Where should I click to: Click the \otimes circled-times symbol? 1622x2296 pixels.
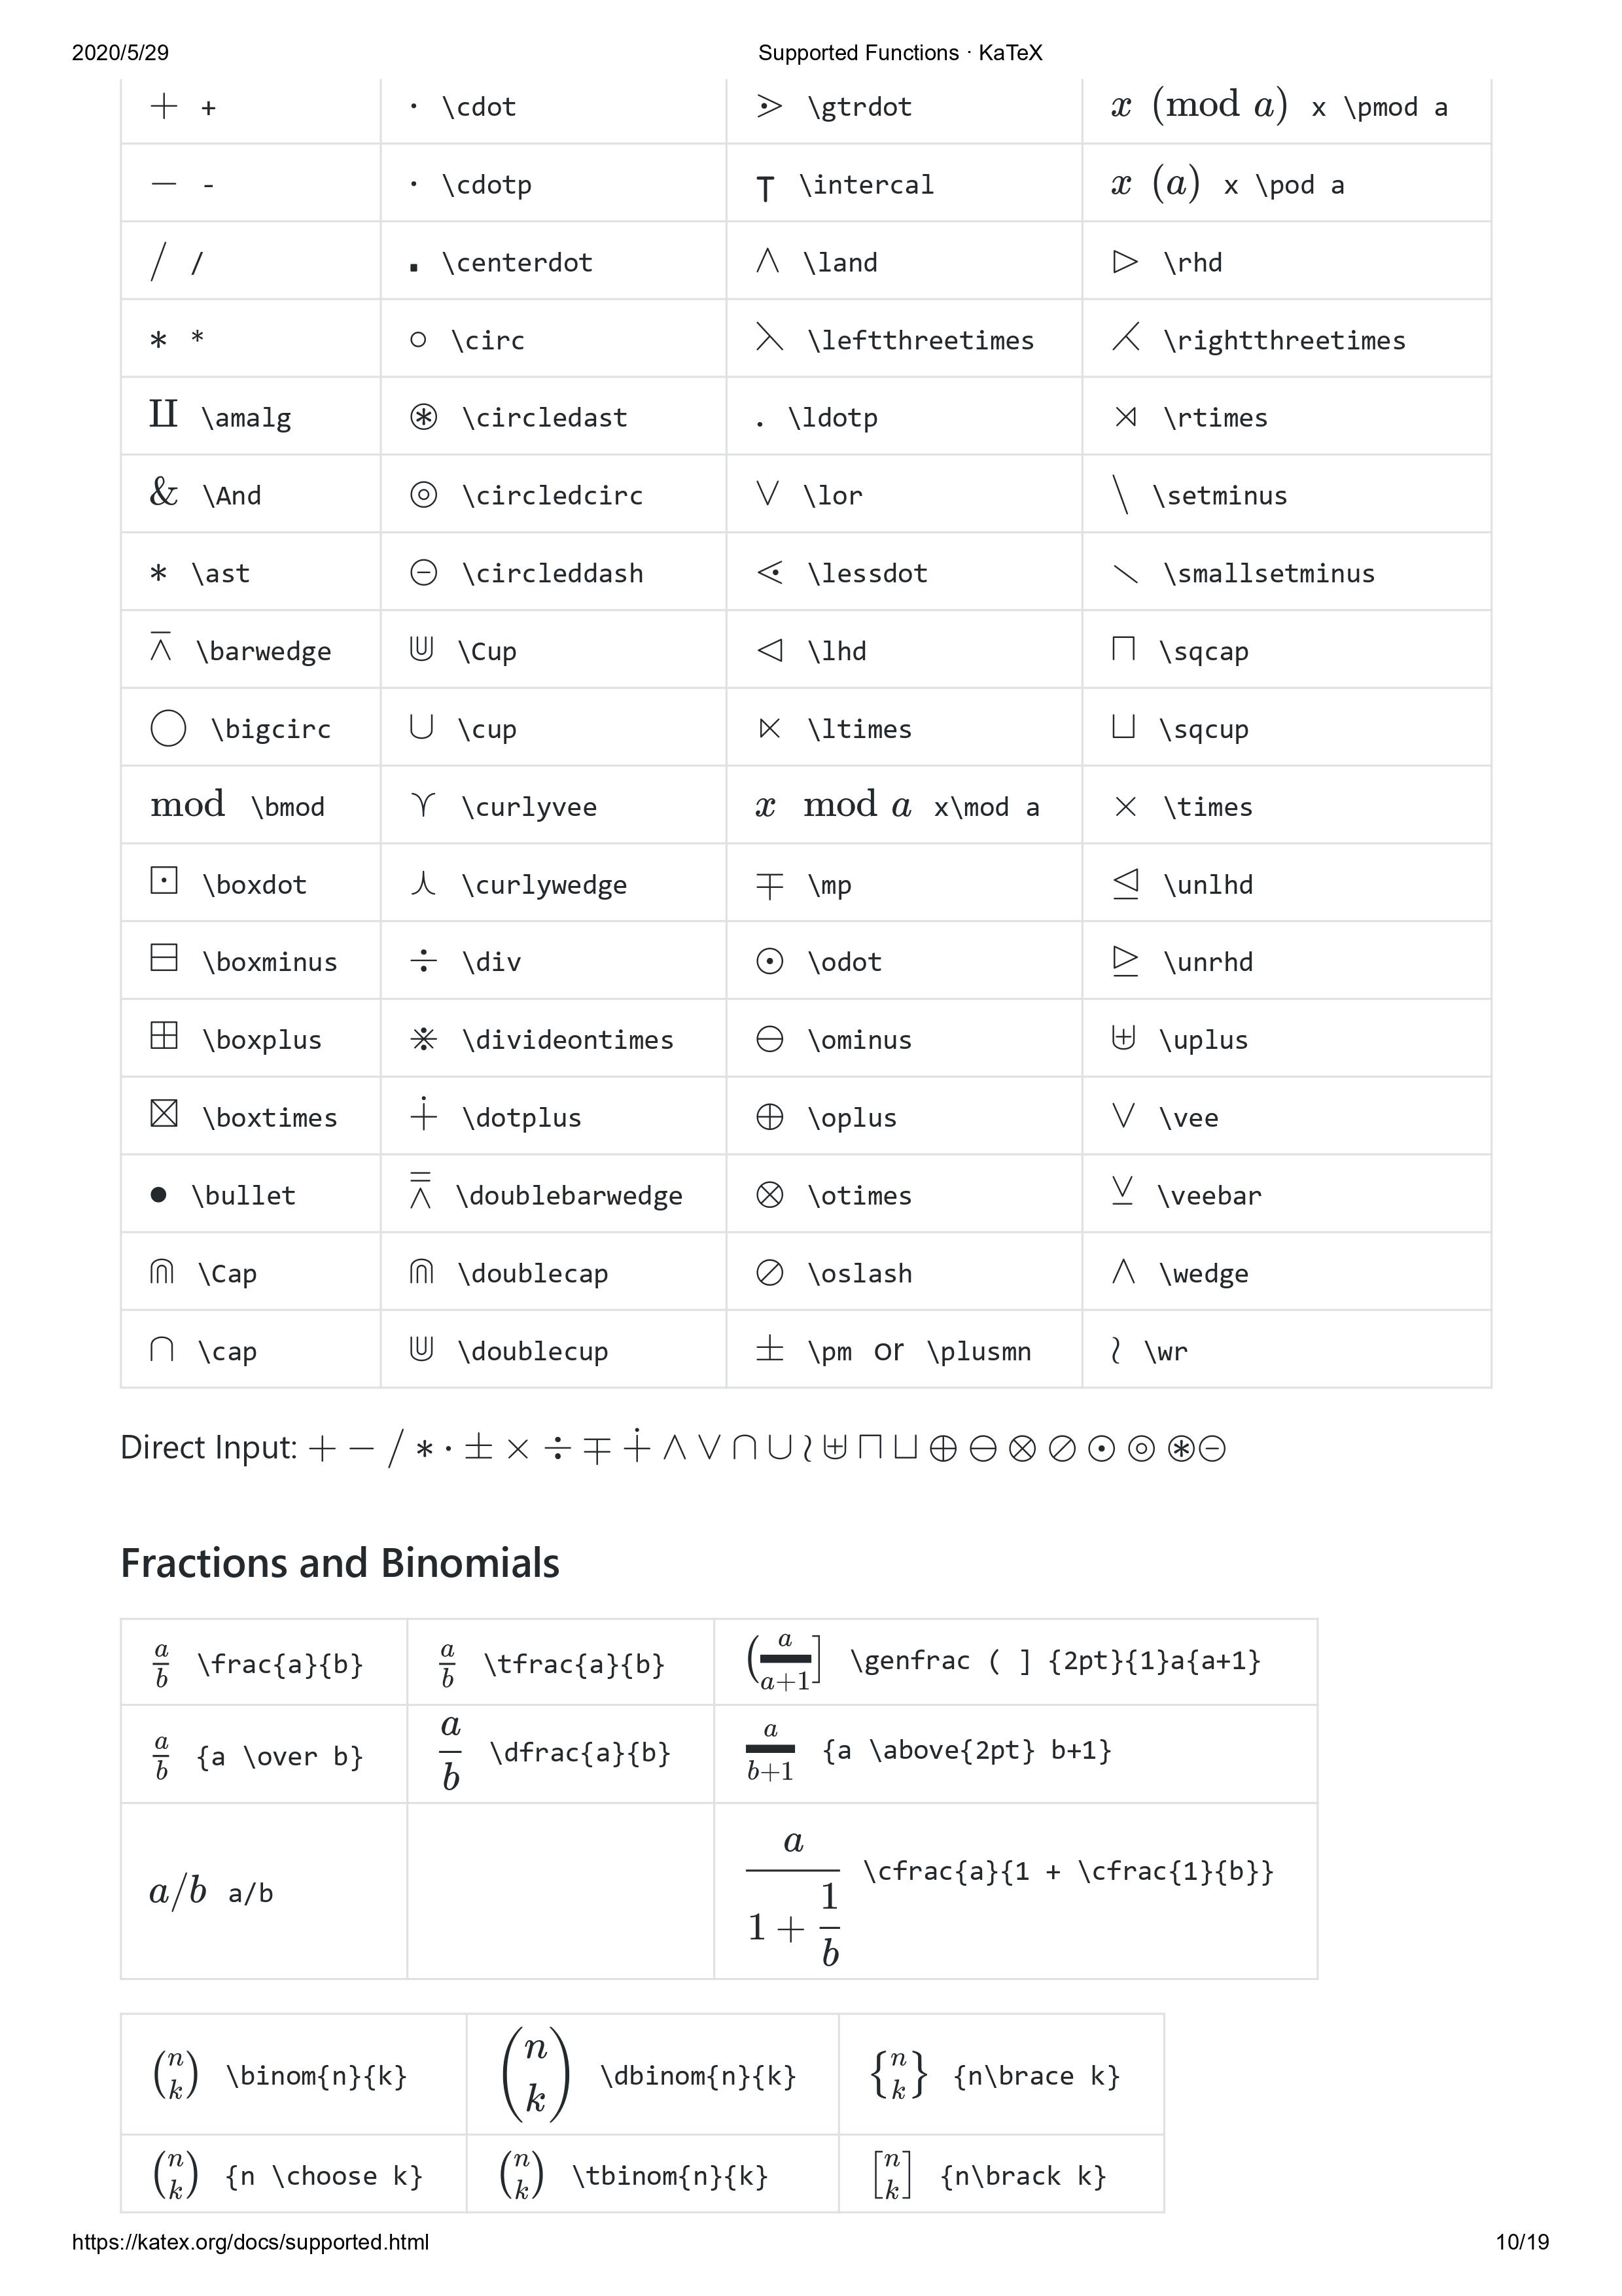pos(769,1195)
